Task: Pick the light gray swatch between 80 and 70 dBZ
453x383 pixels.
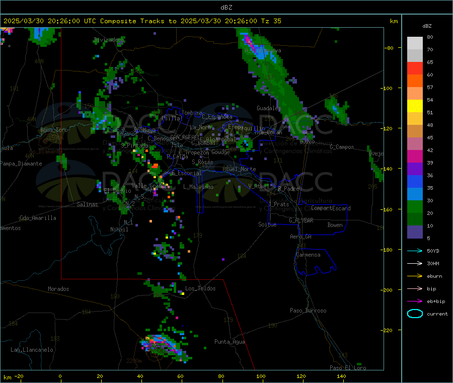Action: (415, 43)
